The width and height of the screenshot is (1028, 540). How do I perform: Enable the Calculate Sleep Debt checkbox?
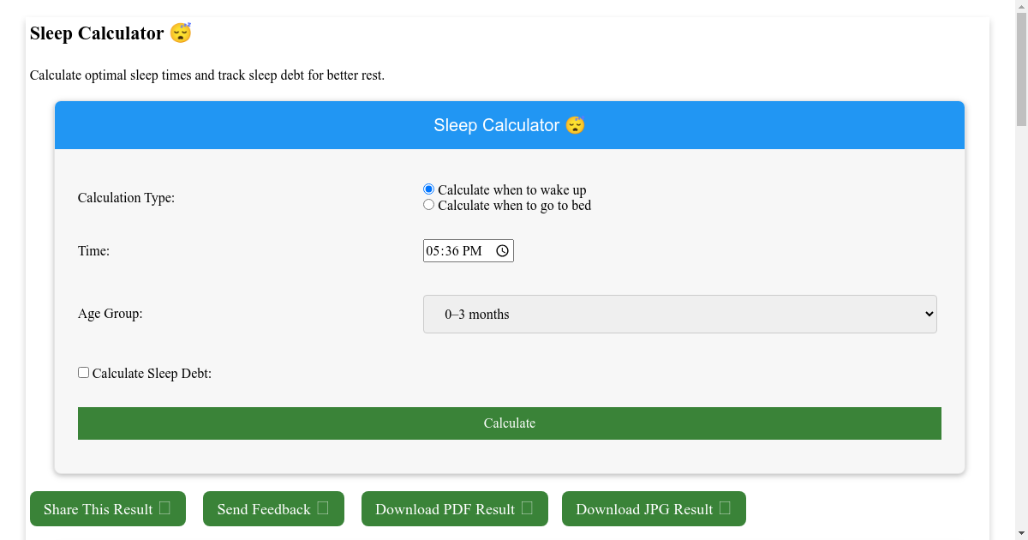83,371
